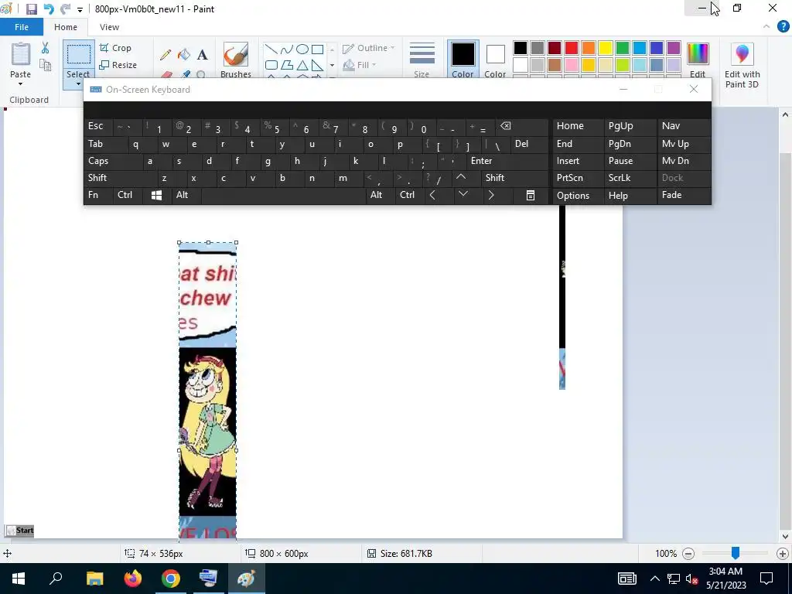Click the zoom in plus button
The height and width of the screenshot is (594, 792).
pos(783,554)
